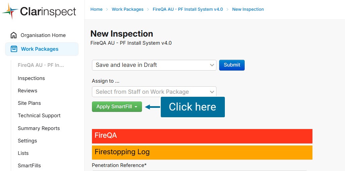Go to Home breadcrumb link

96,9
